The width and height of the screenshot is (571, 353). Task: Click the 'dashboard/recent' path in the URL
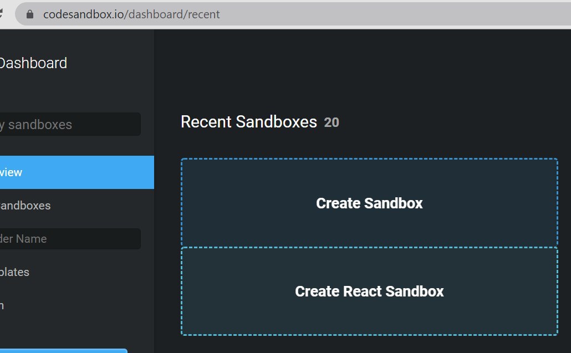pos(174,14)
